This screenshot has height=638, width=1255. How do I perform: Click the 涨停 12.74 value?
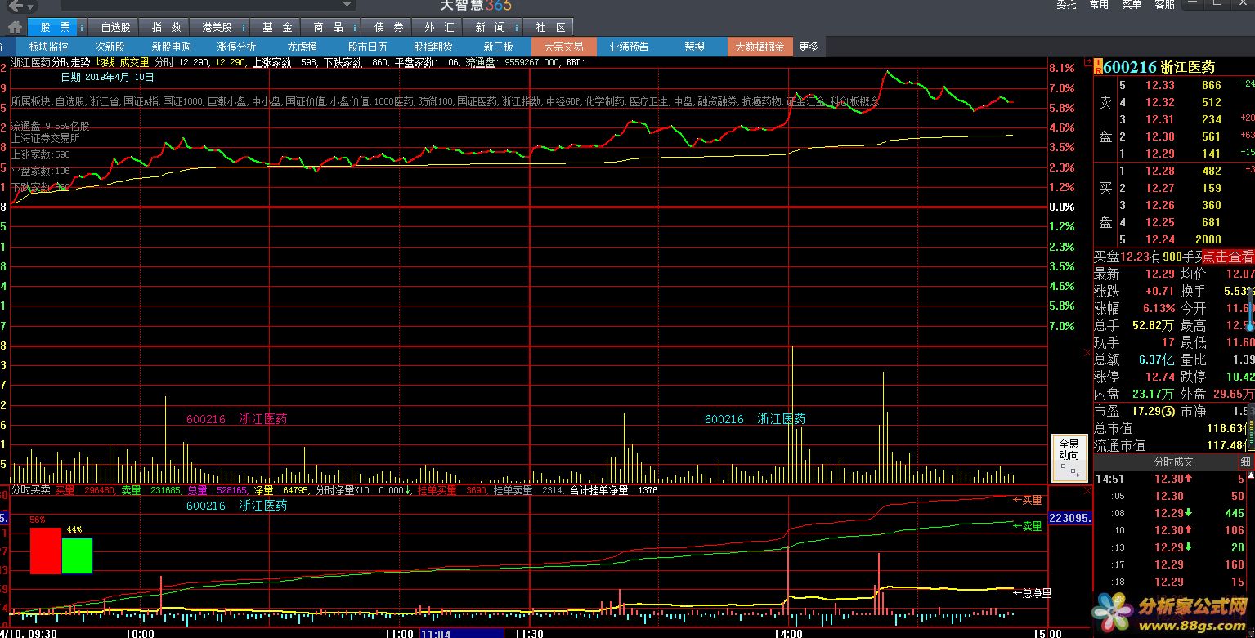point(1159,377)
